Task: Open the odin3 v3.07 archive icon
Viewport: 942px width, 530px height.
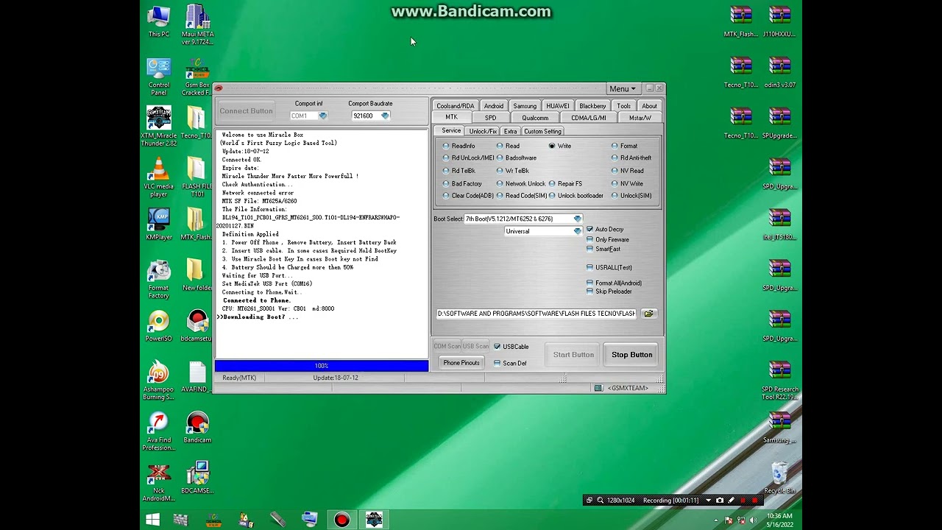Action: 779,72
